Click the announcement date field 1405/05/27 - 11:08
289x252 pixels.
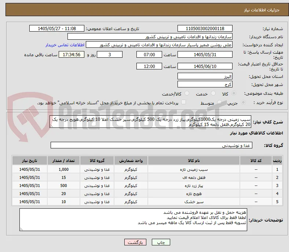pos(57,28)
